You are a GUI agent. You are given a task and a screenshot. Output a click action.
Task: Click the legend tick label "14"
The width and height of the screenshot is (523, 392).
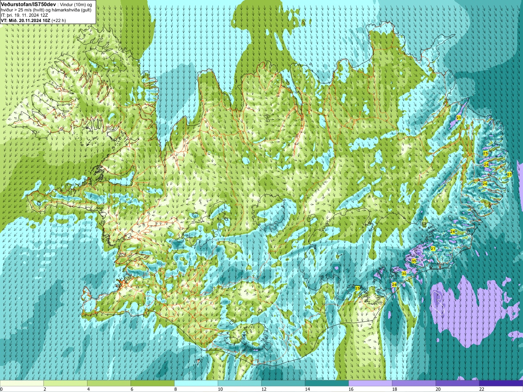[308, 389]
